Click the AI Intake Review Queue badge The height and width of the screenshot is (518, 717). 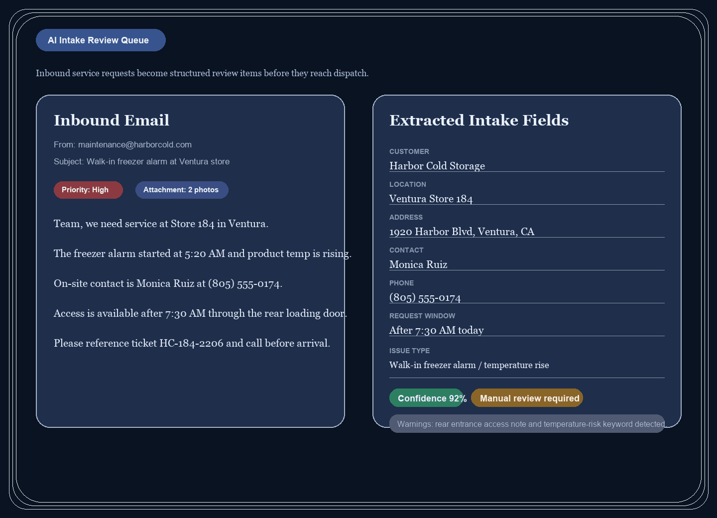(x=100, y=40)
